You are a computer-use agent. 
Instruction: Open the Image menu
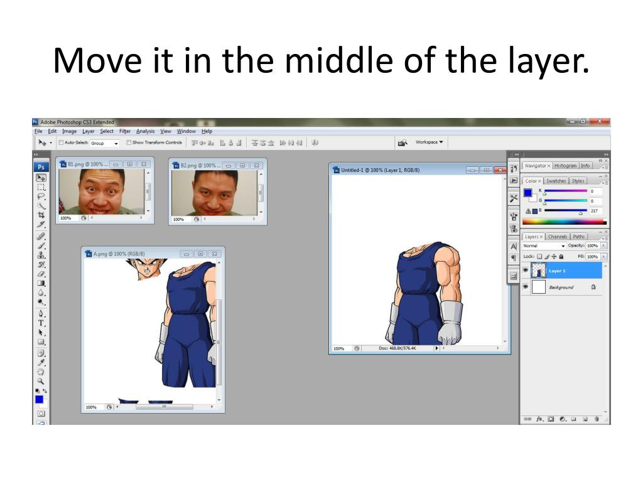(69, 131)
